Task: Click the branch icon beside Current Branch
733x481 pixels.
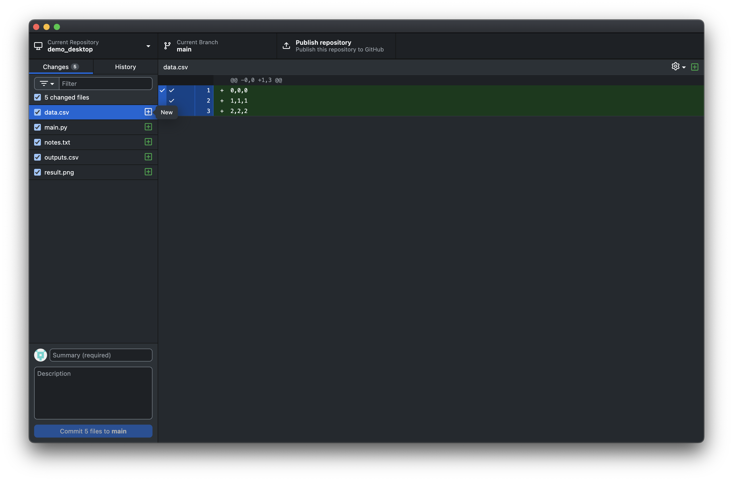Action: tap(167, 46)
